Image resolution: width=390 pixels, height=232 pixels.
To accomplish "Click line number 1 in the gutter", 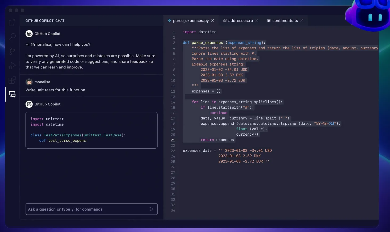I will click(174, 32).
